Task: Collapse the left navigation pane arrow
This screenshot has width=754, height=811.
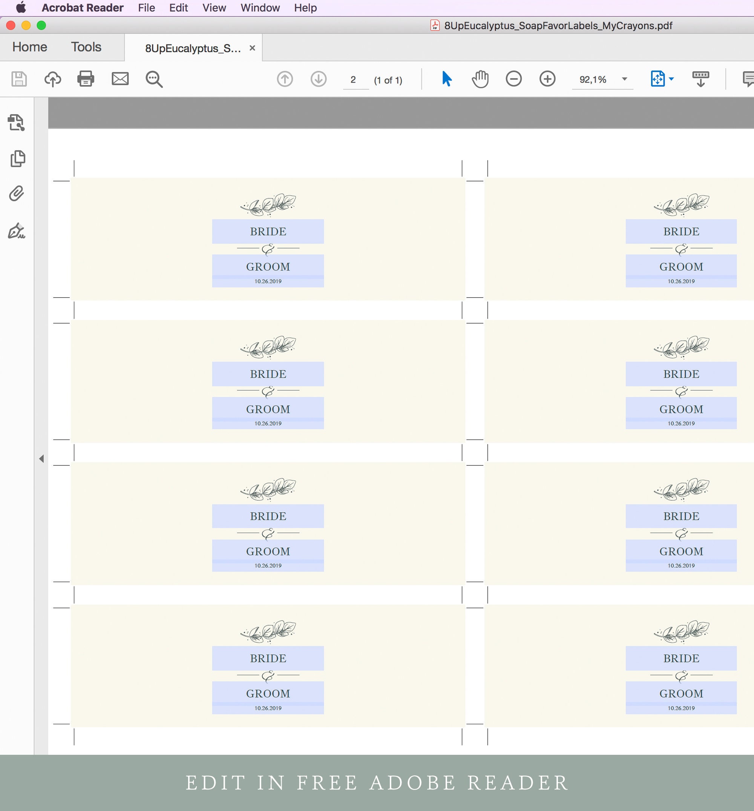Action: (x=41, y=459)
